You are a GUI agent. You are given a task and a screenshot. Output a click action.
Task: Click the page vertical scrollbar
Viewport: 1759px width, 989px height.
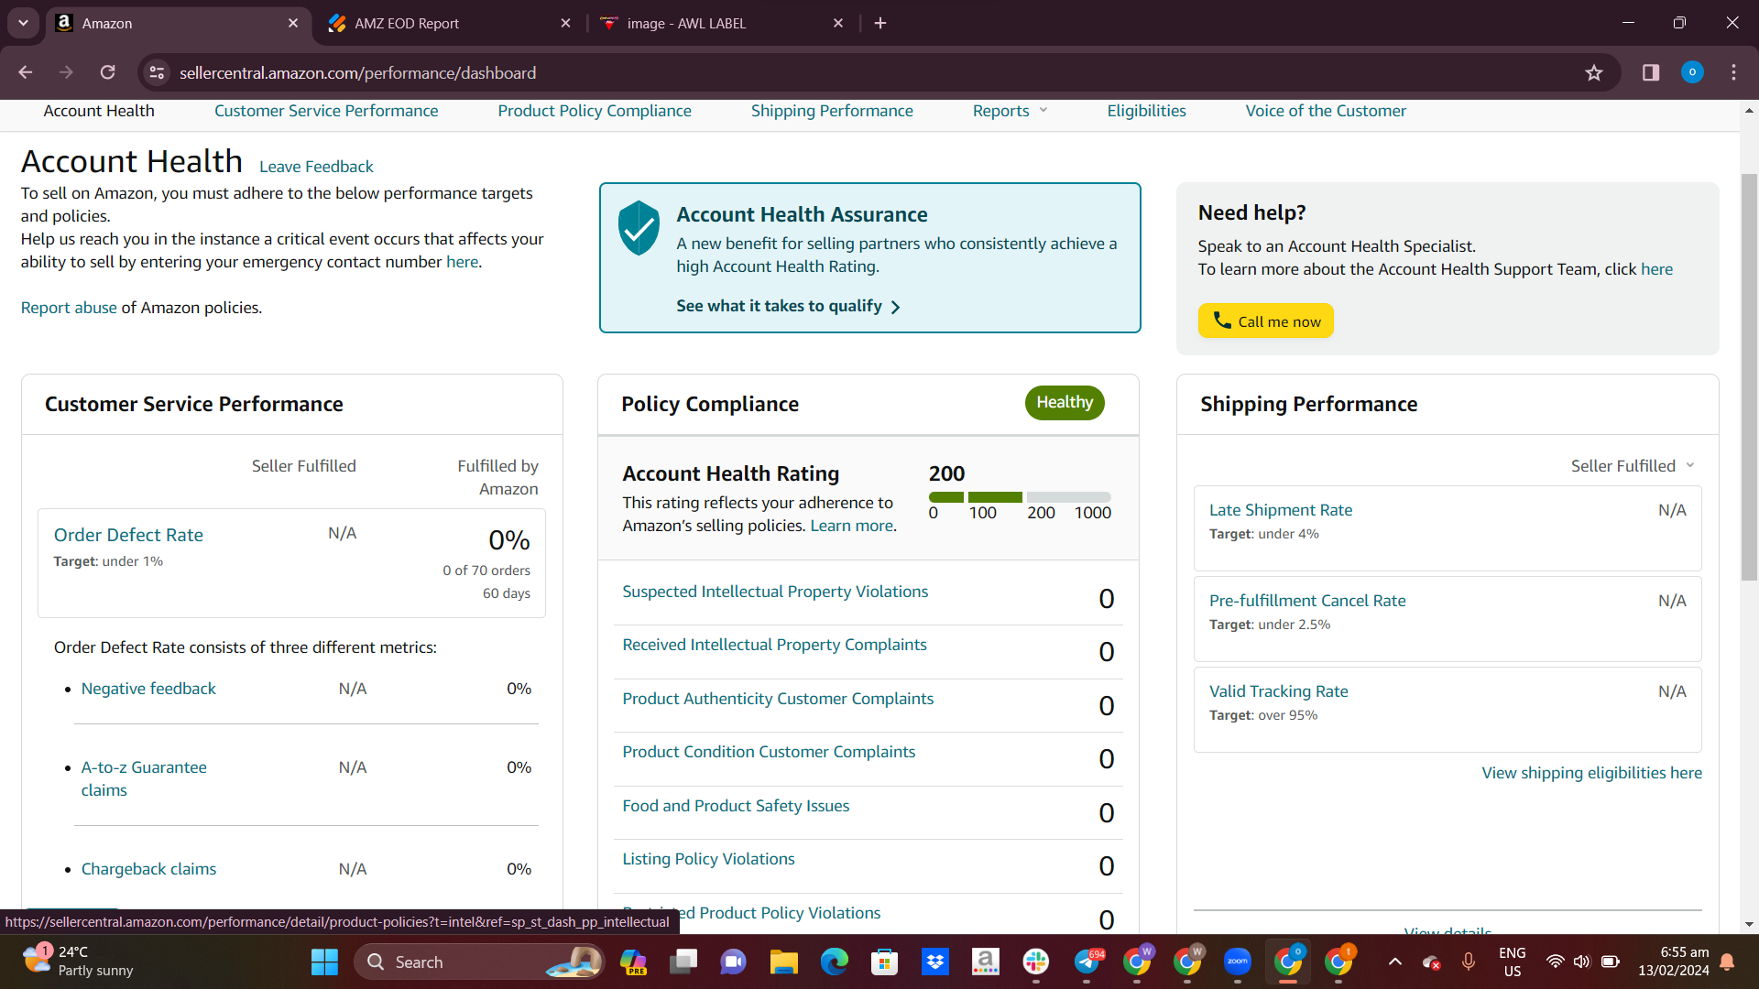tap(1749, 376)
